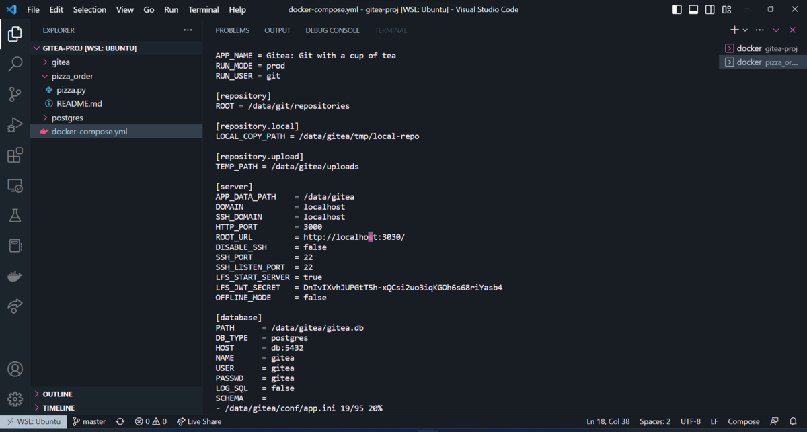
Task: Open the Accounts menu icon
Action: coord(15,369)
